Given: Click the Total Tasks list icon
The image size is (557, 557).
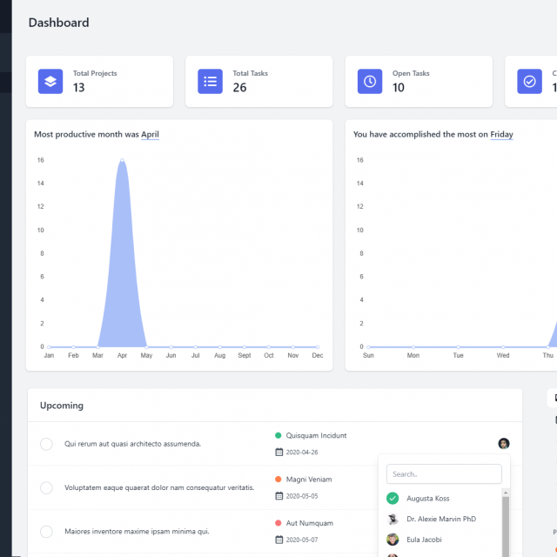Looking at the screenshot, I should pyautogui.click(x=210, y=81).
